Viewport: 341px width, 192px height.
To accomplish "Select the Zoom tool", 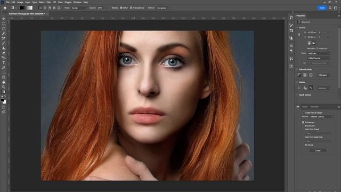I will tap(4, 87).
